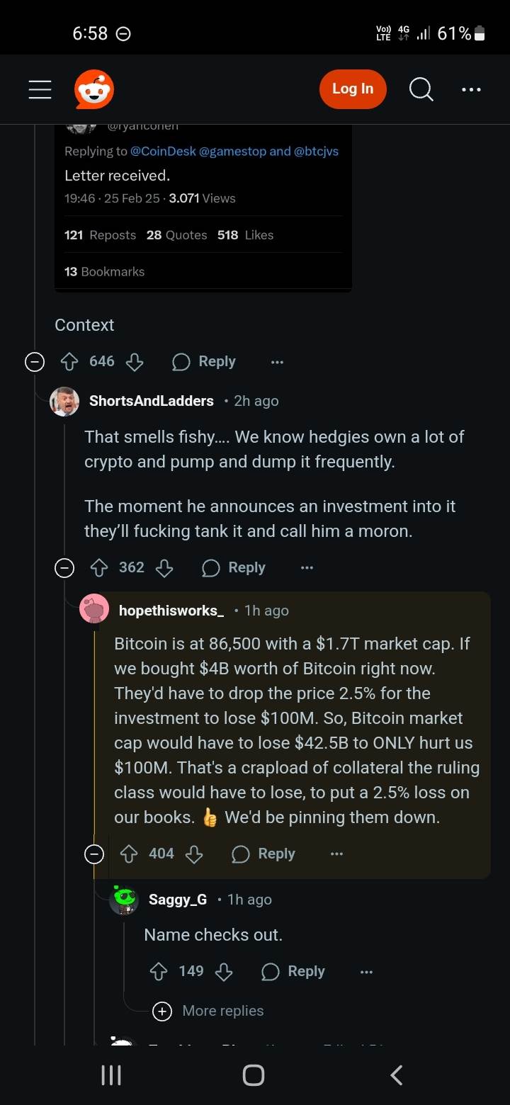Upvote the comment with 646 points
The height and width of the screenshot is (1105, 510).
69,362
